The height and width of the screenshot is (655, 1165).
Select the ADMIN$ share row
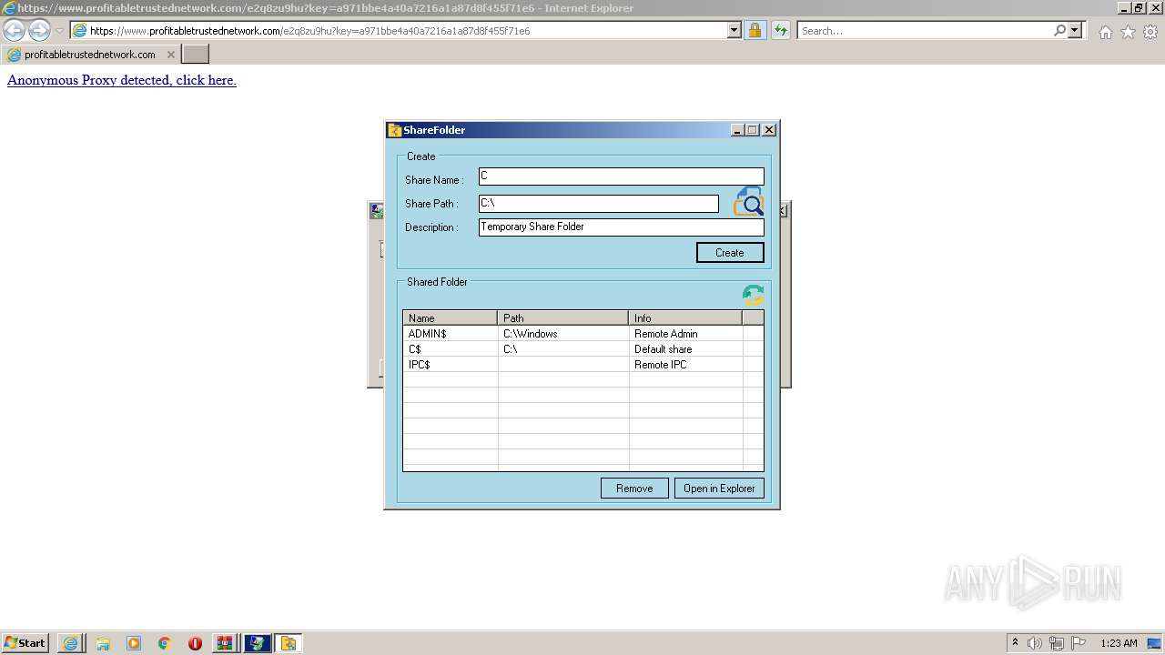(582, 334)
